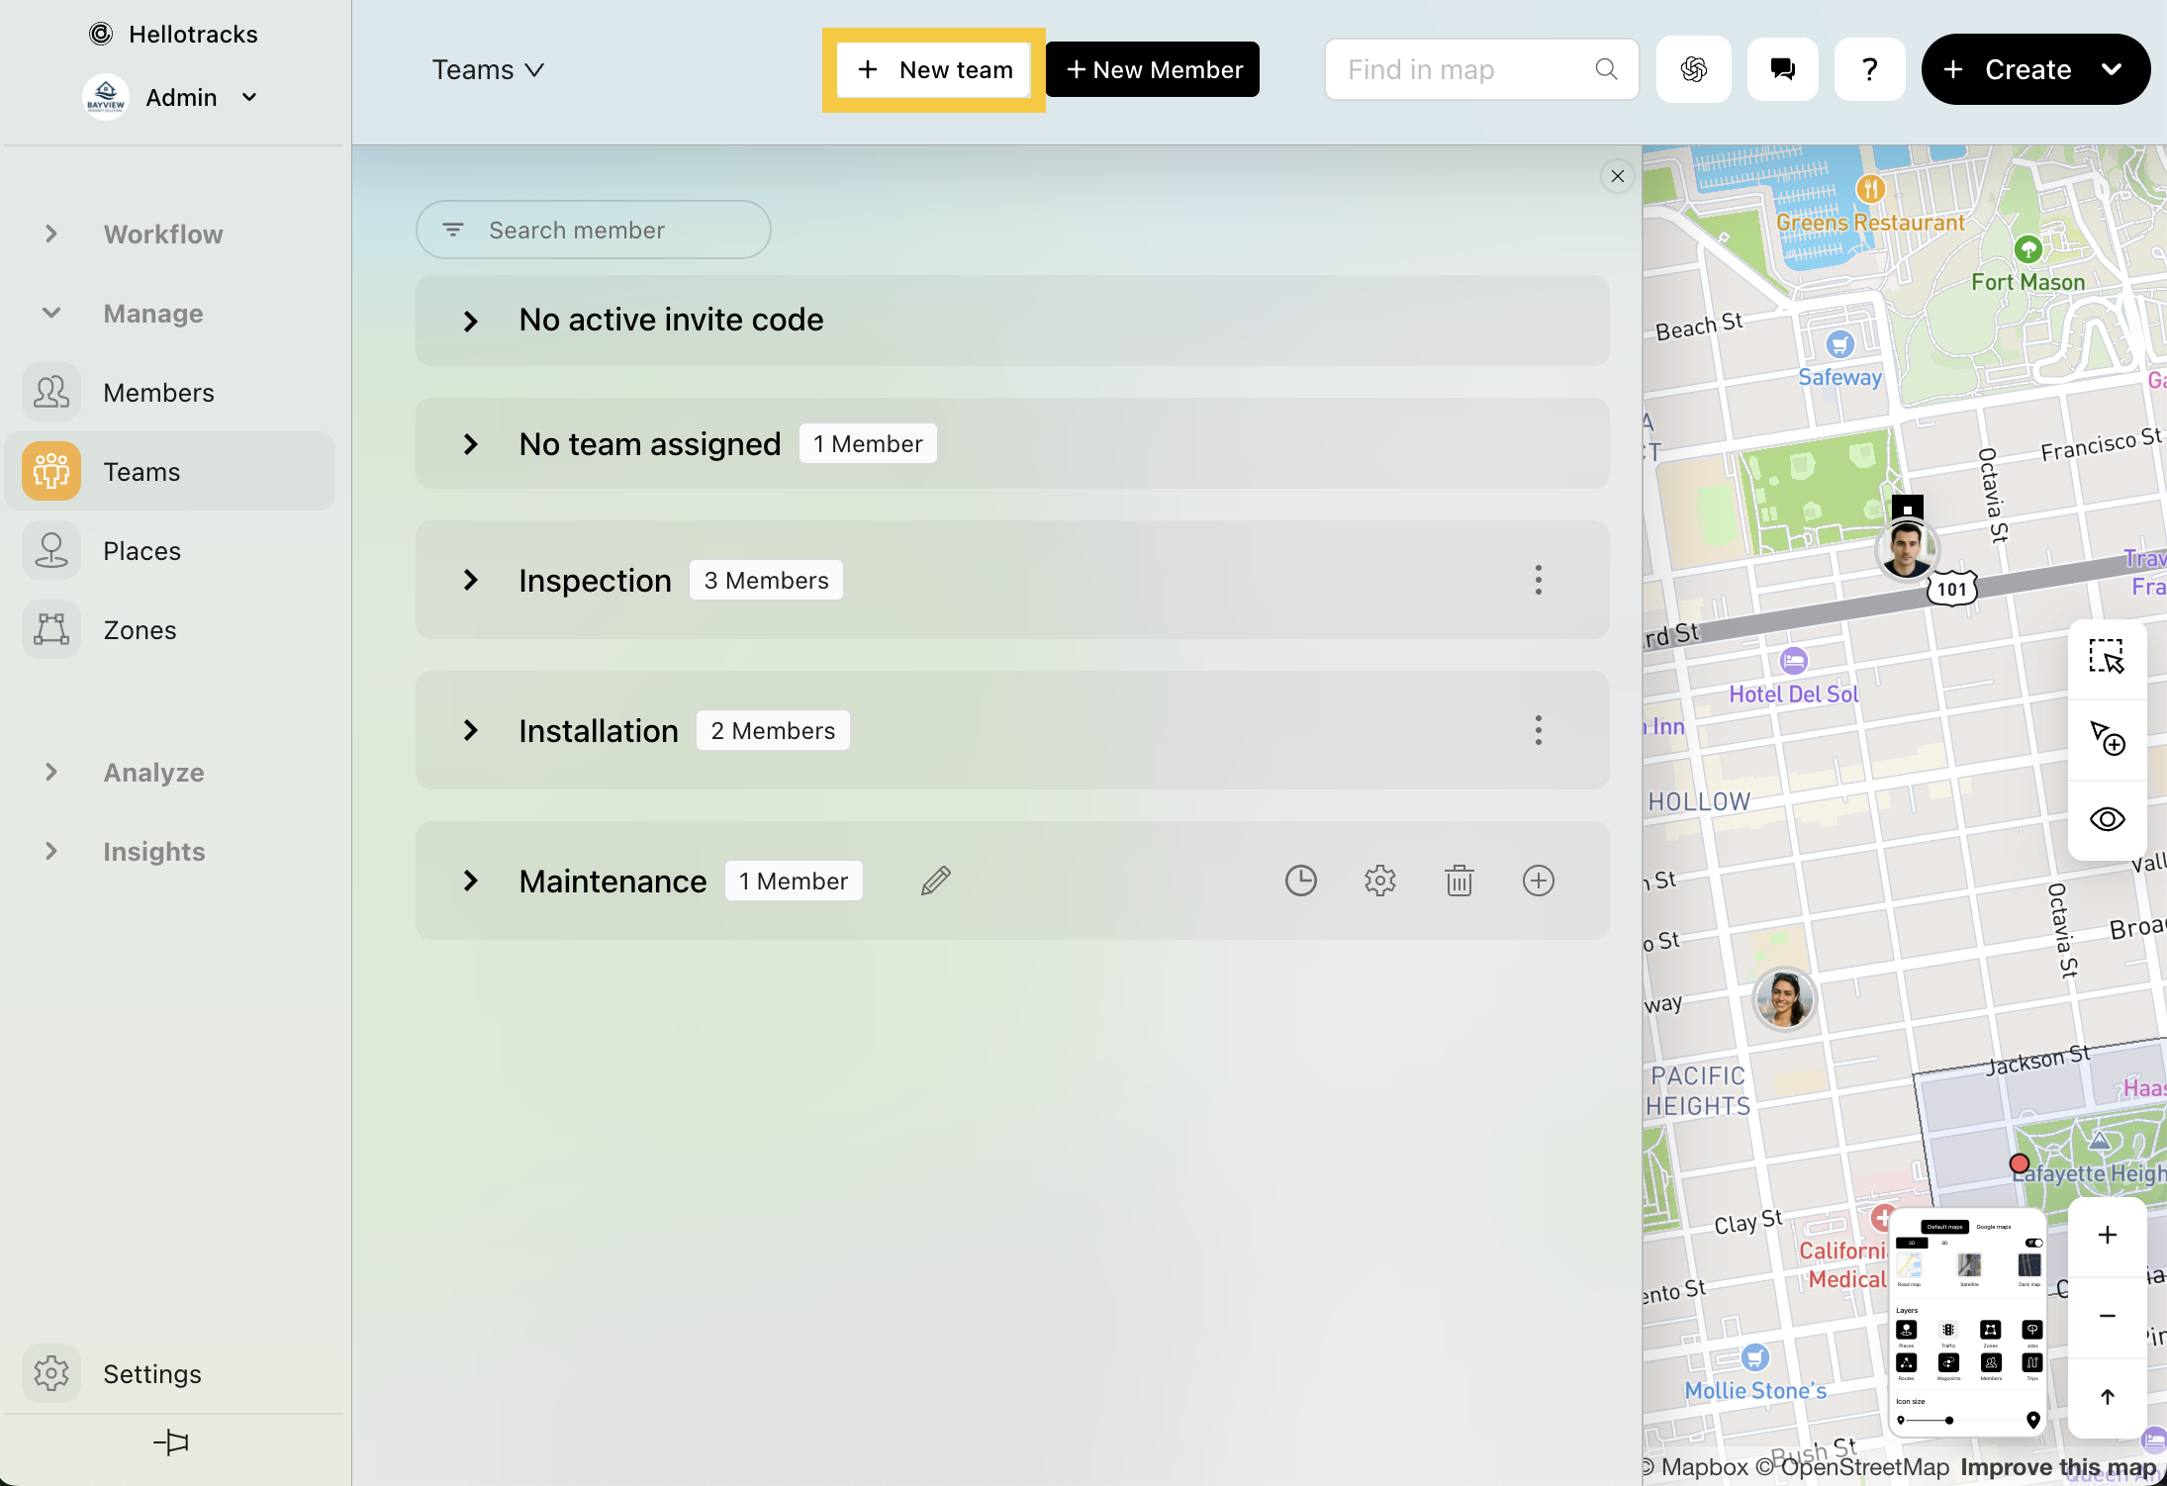Toggle the Members map layer
The image size is (2167, 1486).
[x=1991, y=1362]
